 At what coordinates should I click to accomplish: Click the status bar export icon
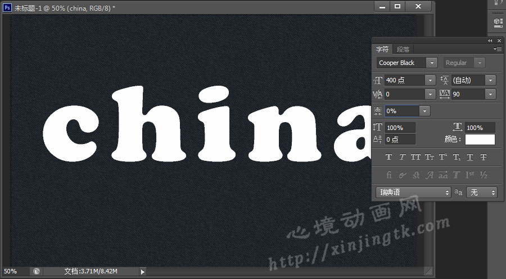(36, 271)
